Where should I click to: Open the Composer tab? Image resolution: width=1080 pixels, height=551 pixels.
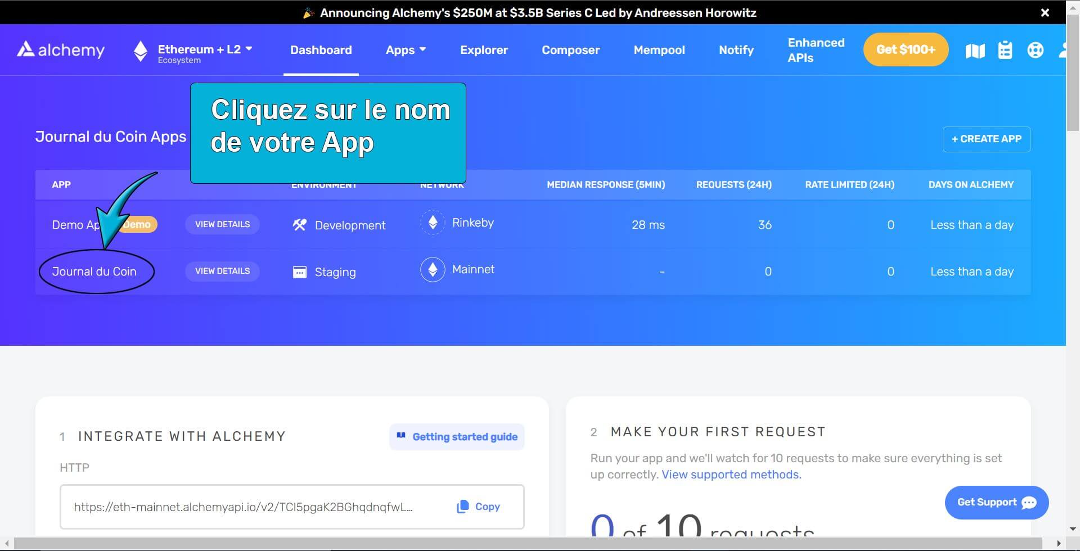coord(570,50)
